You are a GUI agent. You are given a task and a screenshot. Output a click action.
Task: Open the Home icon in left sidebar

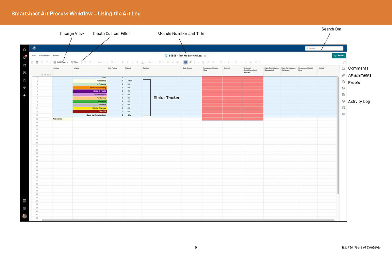click(24, 50)
